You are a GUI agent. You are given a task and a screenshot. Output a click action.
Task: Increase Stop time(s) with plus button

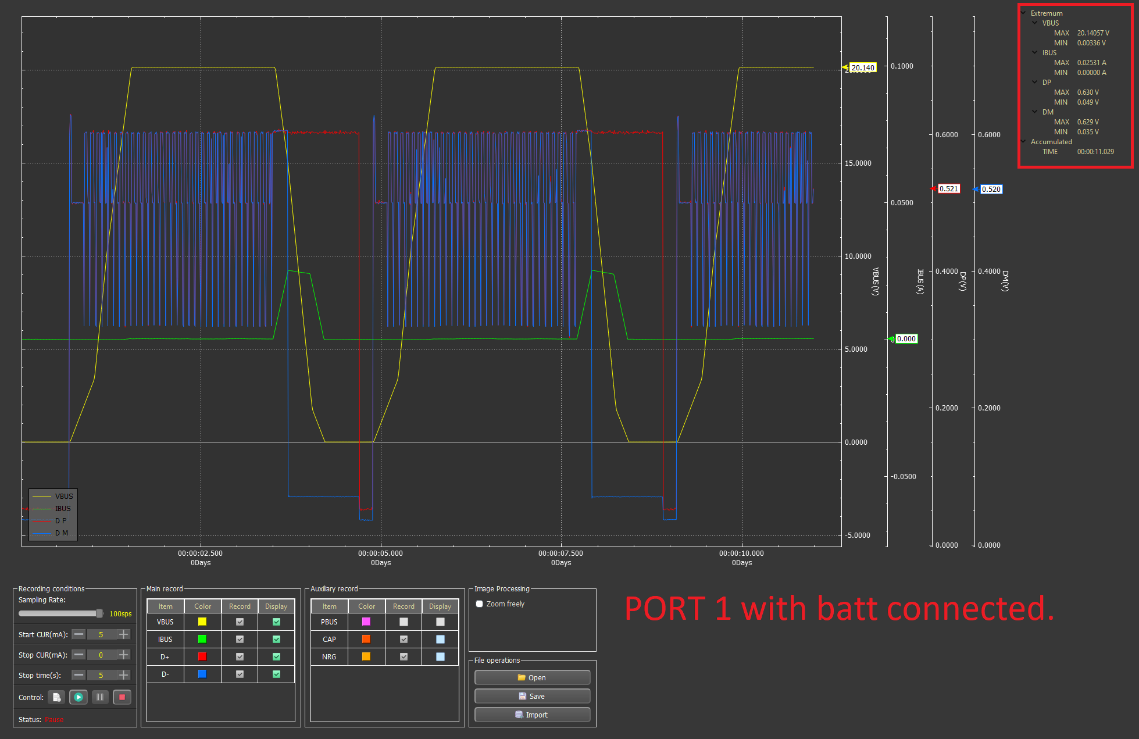[123, 675]
